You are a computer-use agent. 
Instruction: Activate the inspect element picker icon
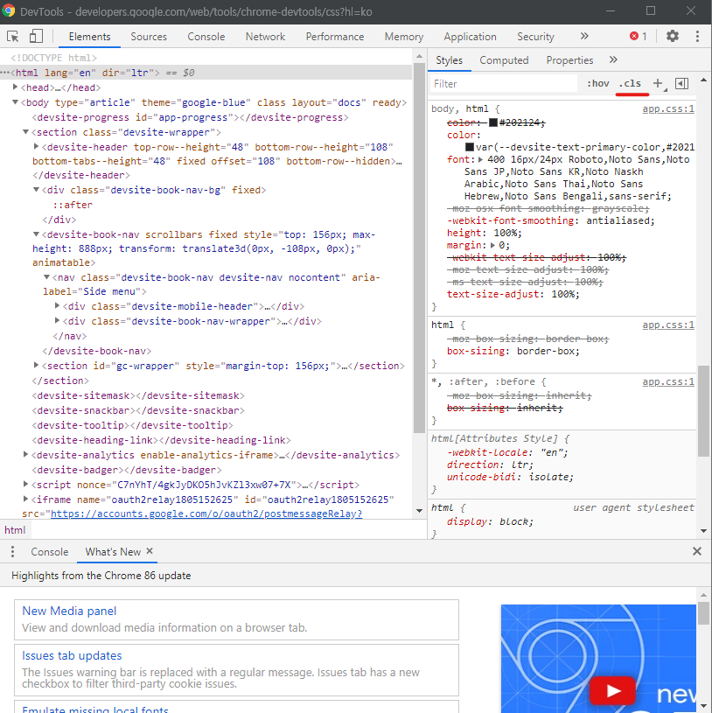point(13,37)
